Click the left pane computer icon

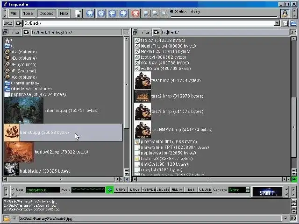click(6, 32)
